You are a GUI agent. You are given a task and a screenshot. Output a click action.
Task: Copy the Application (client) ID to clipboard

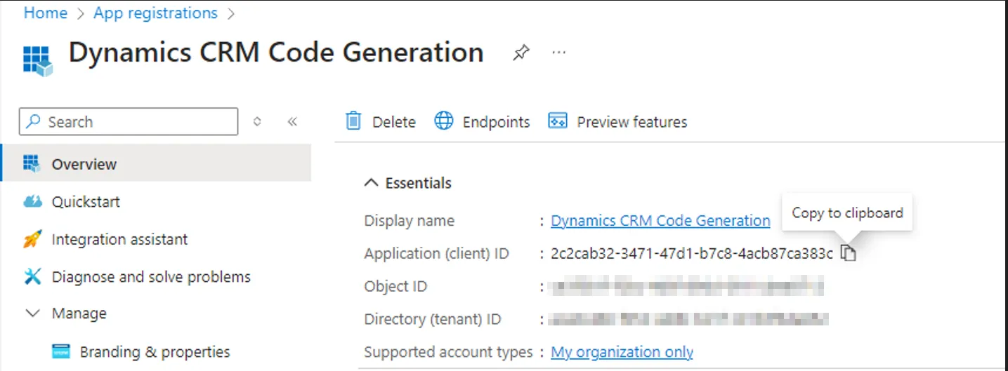click(849, 253)
